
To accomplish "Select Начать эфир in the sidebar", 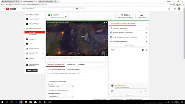I will pos(35,32).
